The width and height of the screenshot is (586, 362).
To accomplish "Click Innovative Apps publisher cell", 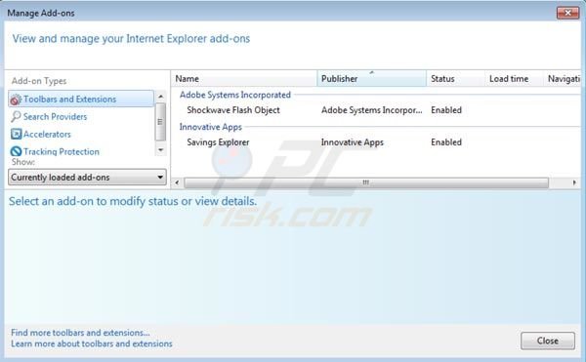I will click(352, 142).
